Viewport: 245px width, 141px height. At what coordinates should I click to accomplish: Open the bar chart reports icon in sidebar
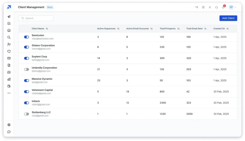coord(9,79)
